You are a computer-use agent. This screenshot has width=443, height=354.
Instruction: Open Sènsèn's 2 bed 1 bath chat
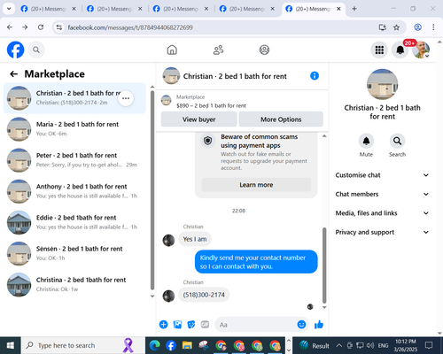pyautogui.click(x=74, y=253)
